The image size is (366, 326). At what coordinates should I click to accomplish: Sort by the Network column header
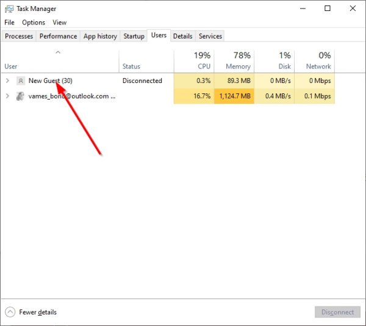pyautogui.click(x=314, y=61)
